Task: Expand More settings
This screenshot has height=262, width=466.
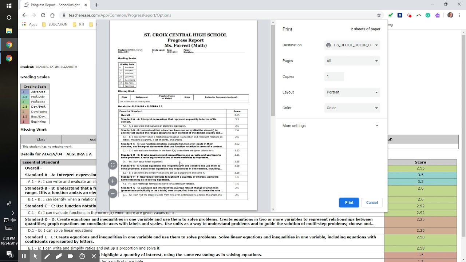Action: pos(331,126)
